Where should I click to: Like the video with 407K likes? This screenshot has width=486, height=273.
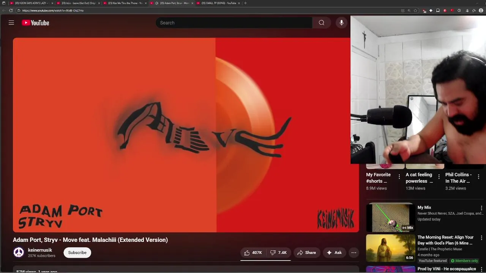coord(253,253)
